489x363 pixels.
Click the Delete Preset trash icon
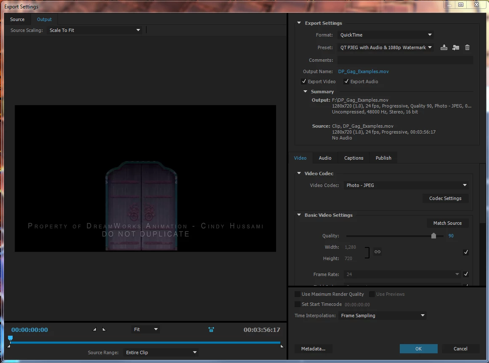[467, 47]
